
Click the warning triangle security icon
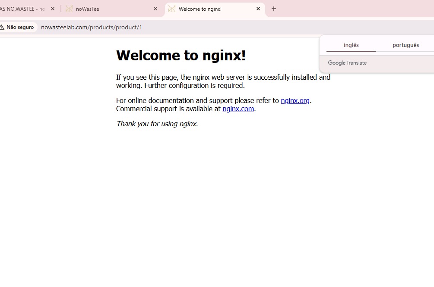point(2,27)
